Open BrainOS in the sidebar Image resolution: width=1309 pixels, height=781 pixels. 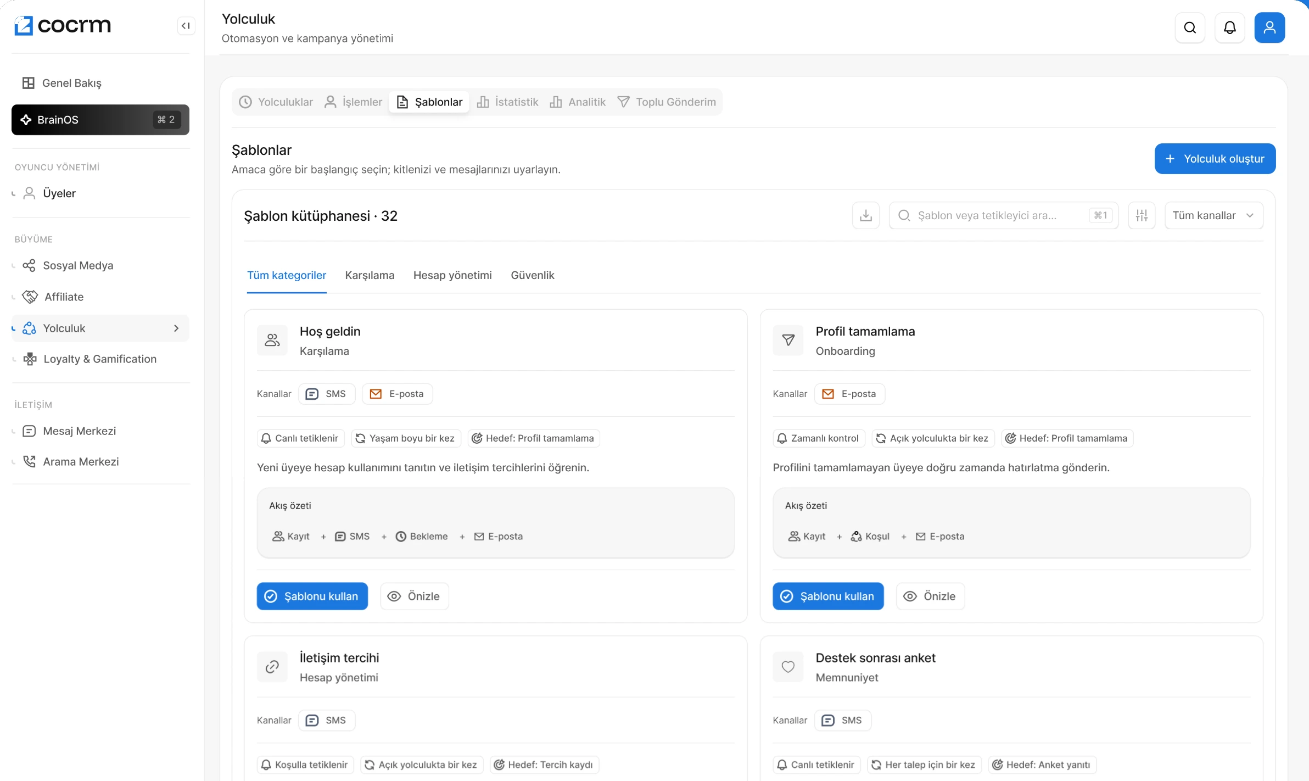point(100,120)
